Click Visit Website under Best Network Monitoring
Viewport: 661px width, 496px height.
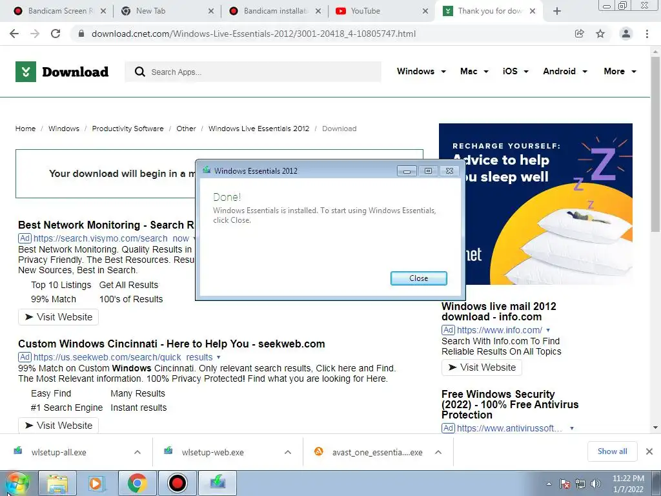(x=58, y=317)
